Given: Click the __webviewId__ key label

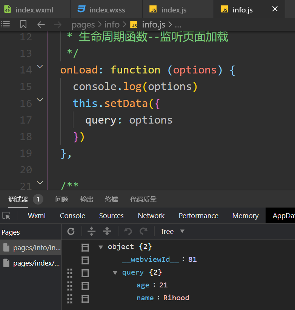Looking at the screenshot, I should click(x=151, y=260).
